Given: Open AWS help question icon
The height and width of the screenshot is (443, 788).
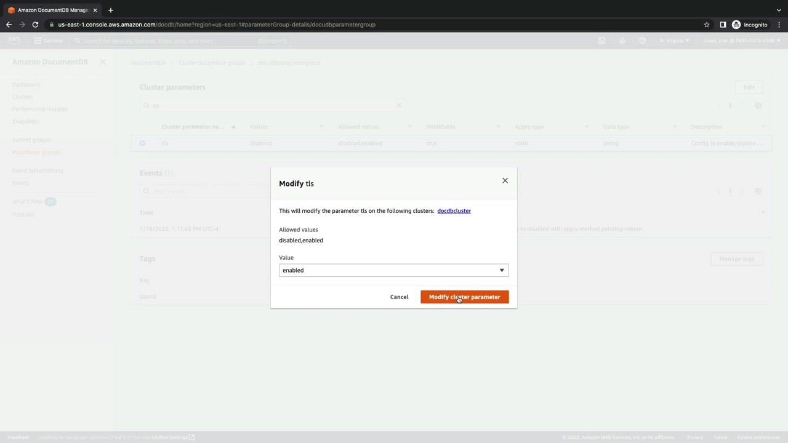Looking at the screenshot, I should (x=643, y=41).
